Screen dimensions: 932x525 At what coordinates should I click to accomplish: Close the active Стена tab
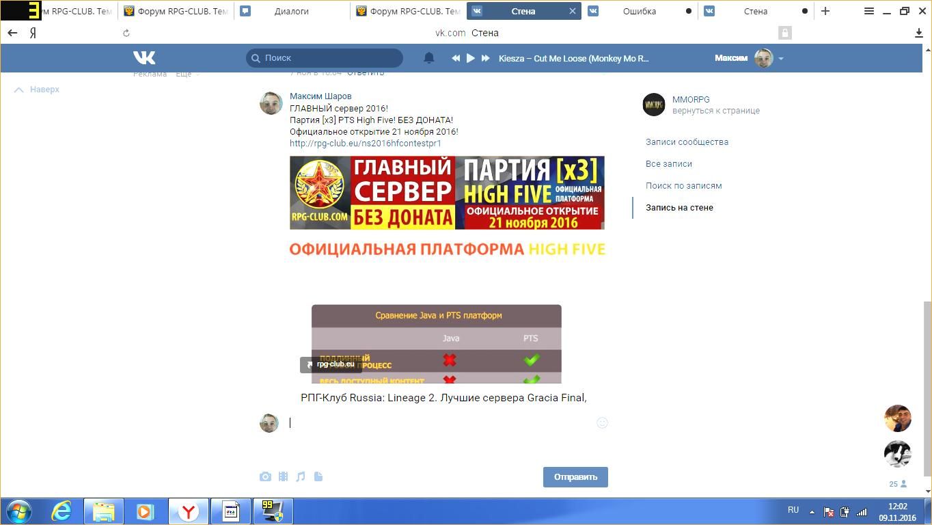pyautogui.click(x=573, y=11)
